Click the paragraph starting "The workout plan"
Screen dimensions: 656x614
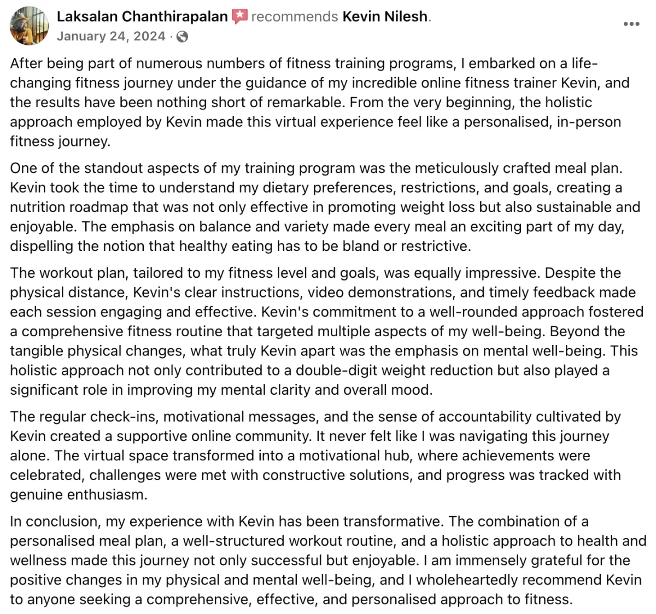327,331
